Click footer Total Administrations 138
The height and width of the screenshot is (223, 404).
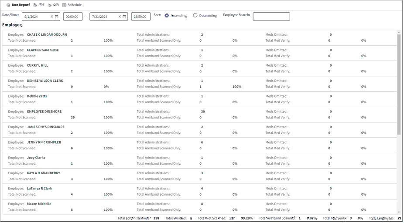[x=156, y=218]
